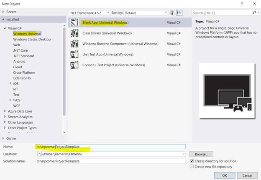This screenshot has height=180, width=261.
Task: Click the project Name input field
Action: coord(111,147)
